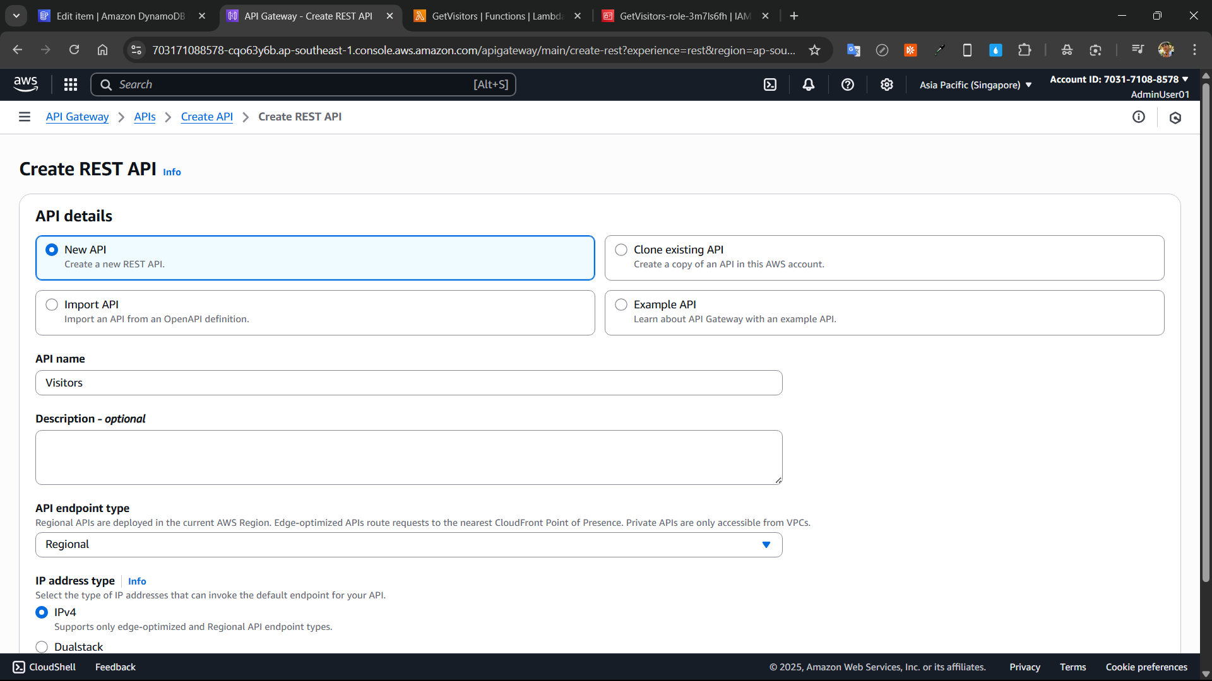Open the tab search dropdown arrow
This screenshot has height=681, width=1212.
point(16,16)
